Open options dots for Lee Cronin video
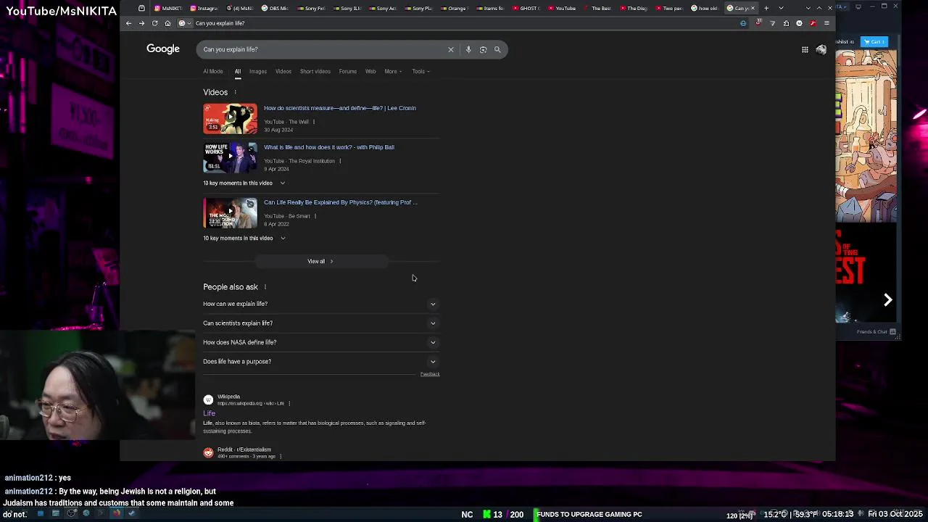This screenshot has width=928, height=522. click(x=314, y=122)
